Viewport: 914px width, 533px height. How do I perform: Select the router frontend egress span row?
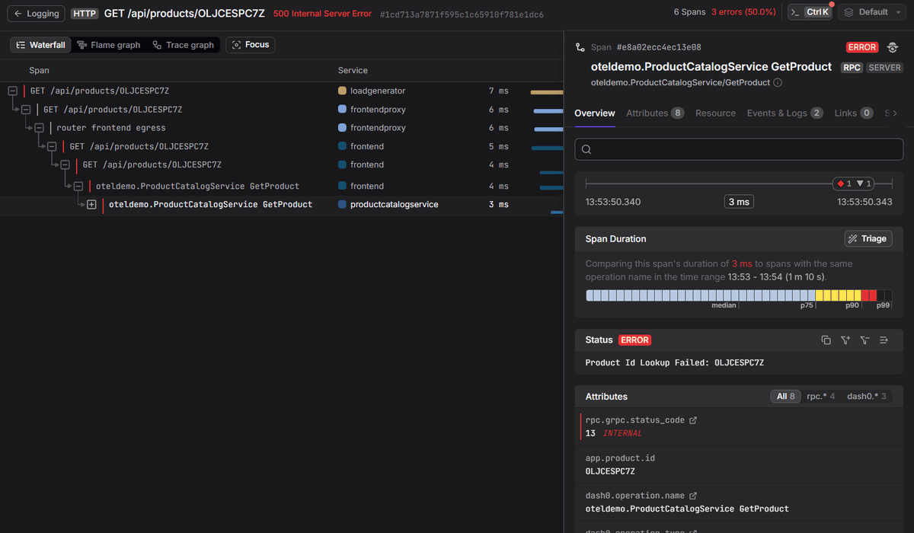tap(282, 128)
